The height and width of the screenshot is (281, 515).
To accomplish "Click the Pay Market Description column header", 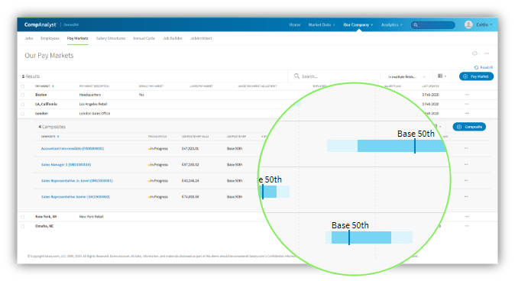I will [94, 86].
